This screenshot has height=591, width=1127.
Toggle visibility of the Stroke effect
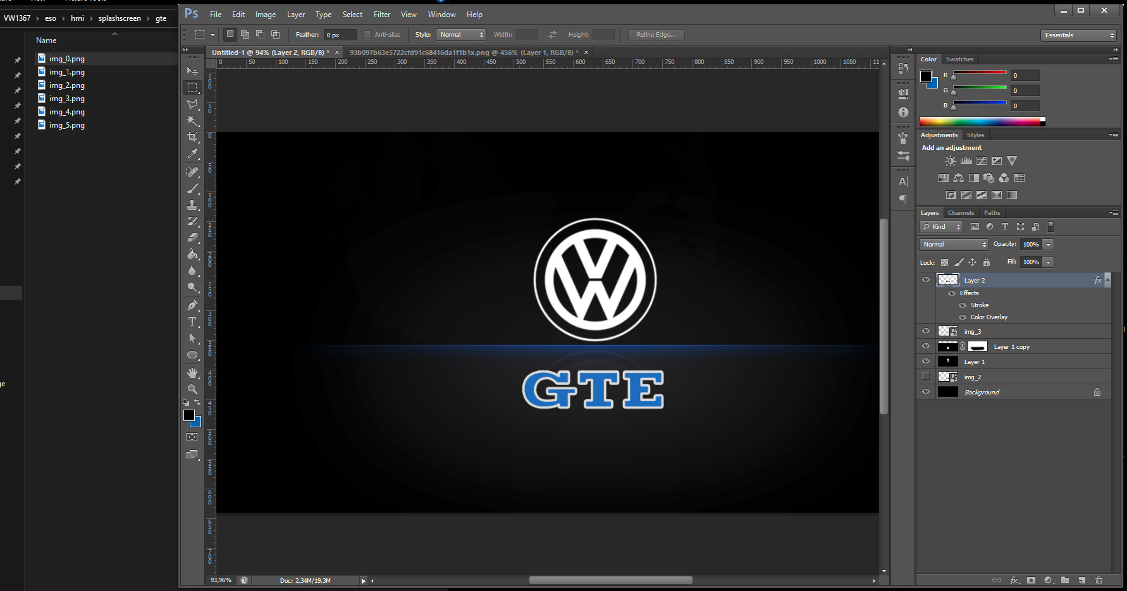pos(961,305)
